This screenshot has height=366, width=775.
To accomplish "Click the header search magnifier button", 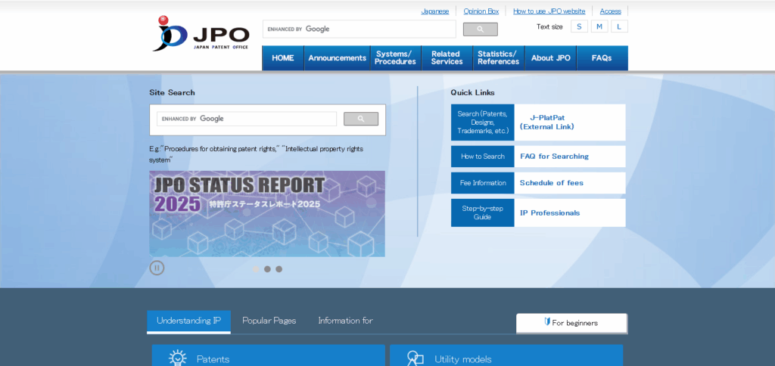I will click(480, 29).
